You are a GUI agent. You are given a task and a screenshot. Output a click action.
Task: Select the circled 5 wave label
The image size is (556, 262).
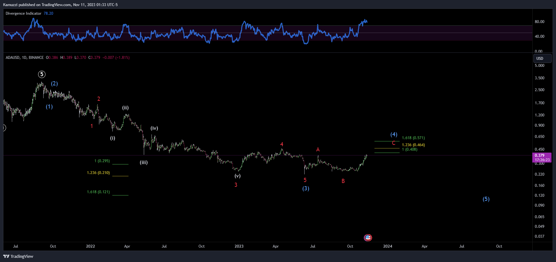(x=42, y=74)
